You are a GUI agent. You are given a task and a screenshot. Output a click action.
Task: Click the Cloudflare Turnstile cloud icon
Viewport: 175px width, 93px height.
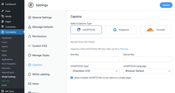click(x=150, y=30)
